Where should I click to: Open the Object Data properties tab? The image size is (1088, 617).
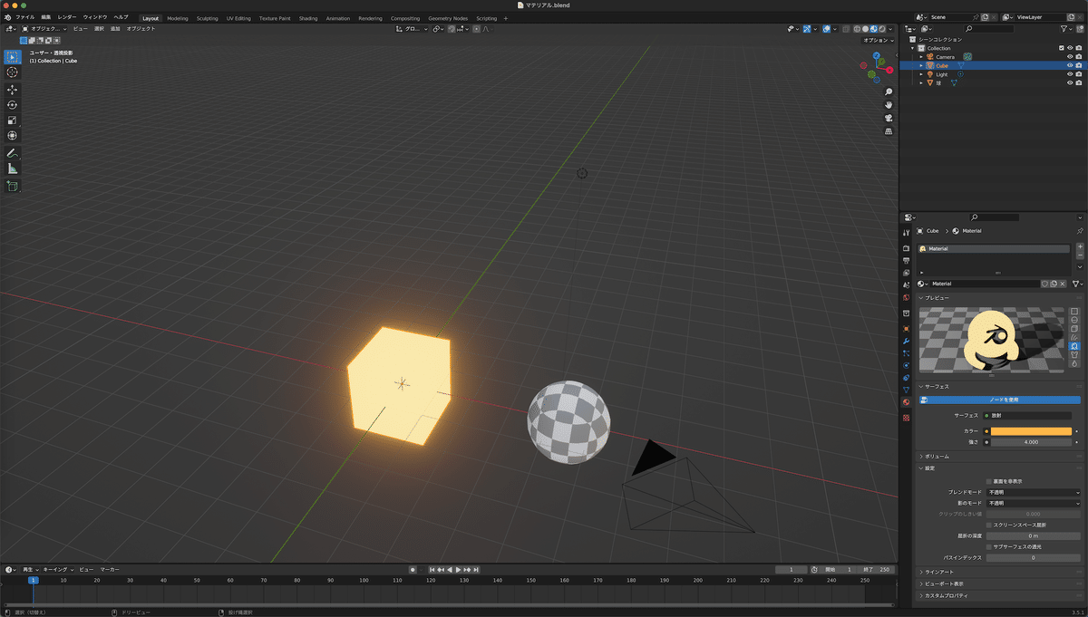click(x=906, y=390)
